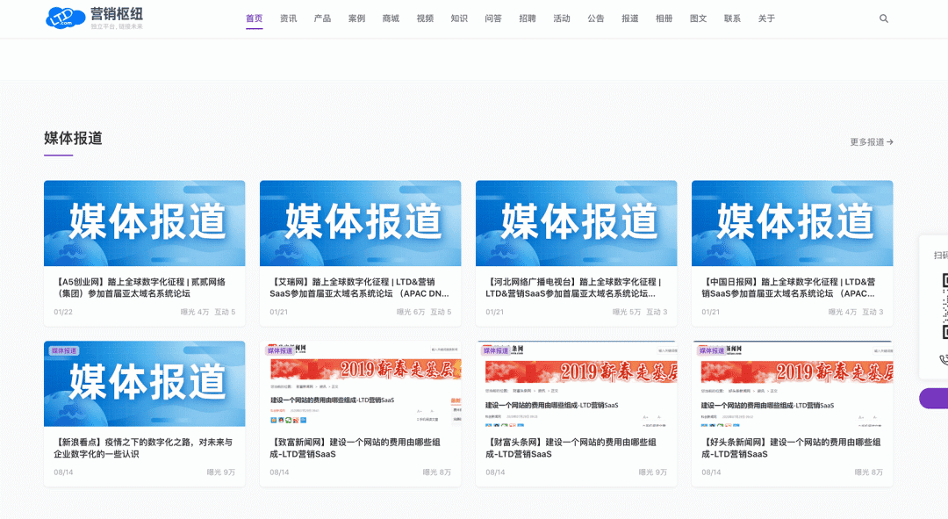
Task: Click the 媒体报道 tag on 财富头条网 card
Action: coord(496,351)
